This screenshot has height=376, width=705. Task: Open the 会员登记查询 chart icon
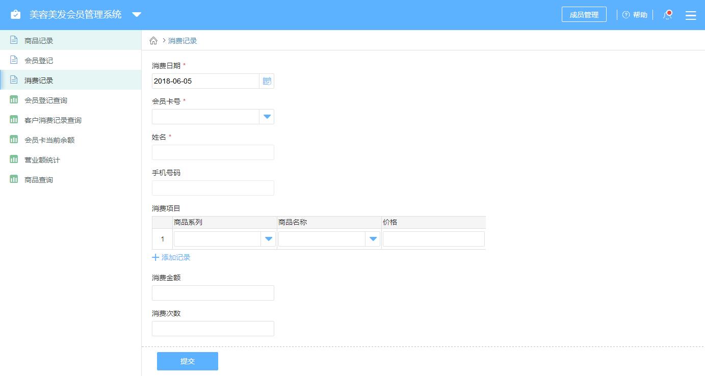(14, 100)
